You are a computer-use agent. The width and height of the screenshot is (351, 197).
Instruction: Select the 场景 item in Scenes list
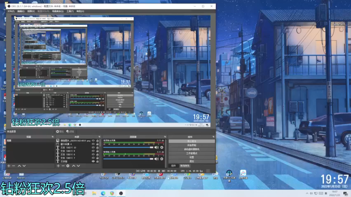click(x=30, y=141)
